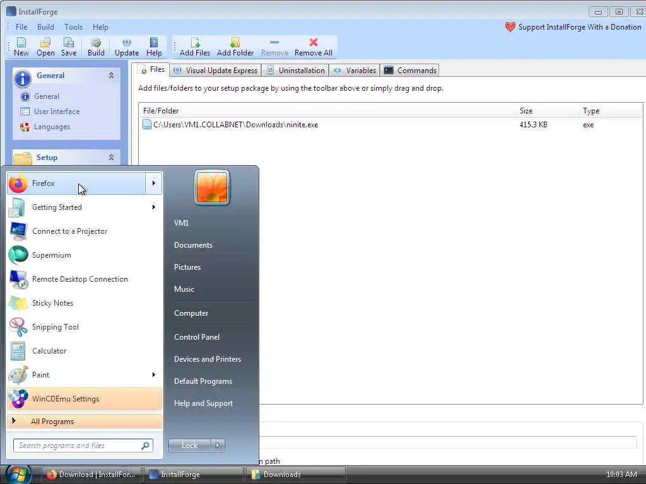Open Getting Started in Start menu
The width and height of the screenshot is (646, 484).
tap(85, 207)
